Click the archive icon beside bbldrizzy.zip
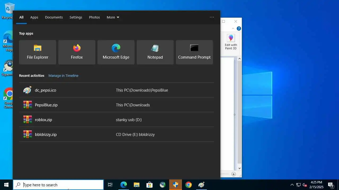 pos(28,134)
